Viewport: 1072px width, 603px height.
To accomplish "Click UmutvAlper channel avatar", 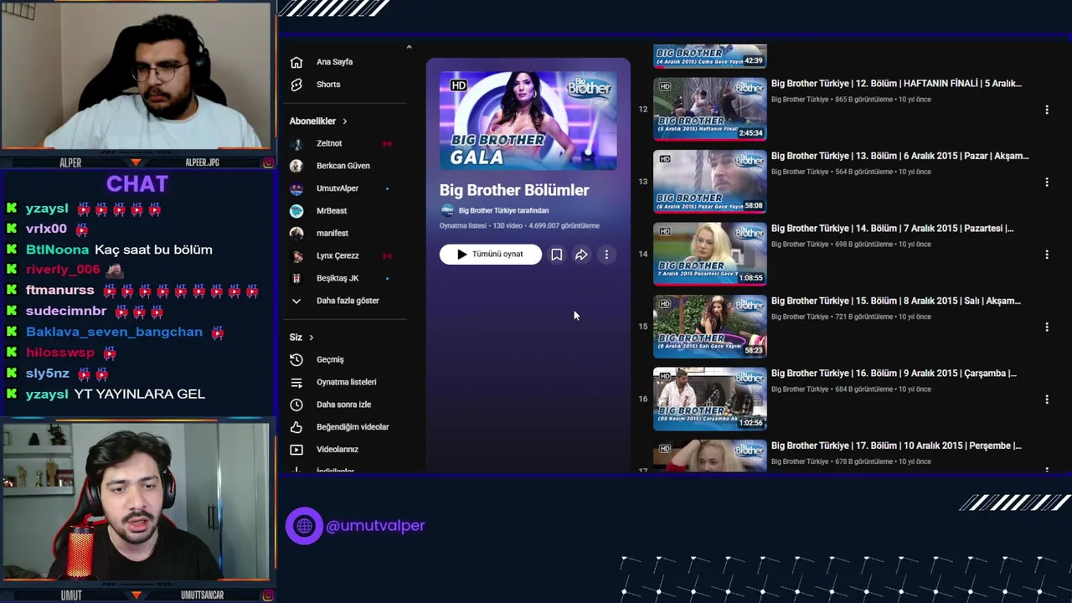I will [296, 188].
